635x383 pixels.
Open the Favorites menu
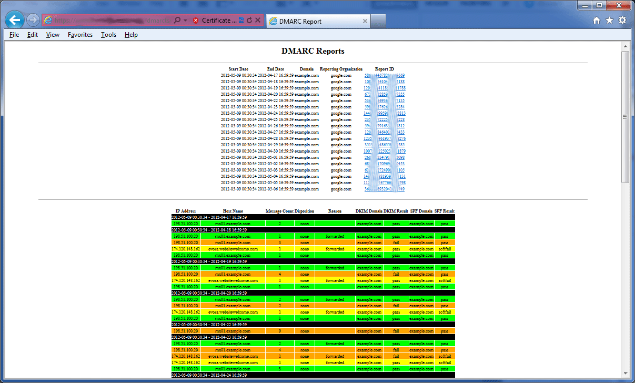[80, 35]
